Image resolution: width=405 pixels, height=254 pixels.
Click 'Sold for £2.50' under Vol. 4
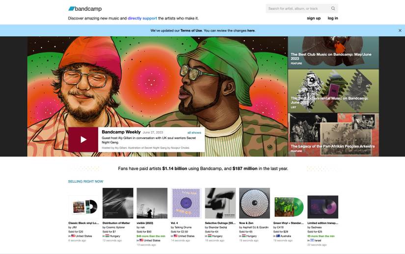coord(179,232)
